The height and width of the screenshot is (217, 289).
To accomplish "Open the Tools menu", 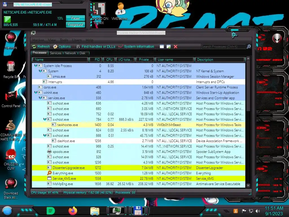I will click(64, 40).
